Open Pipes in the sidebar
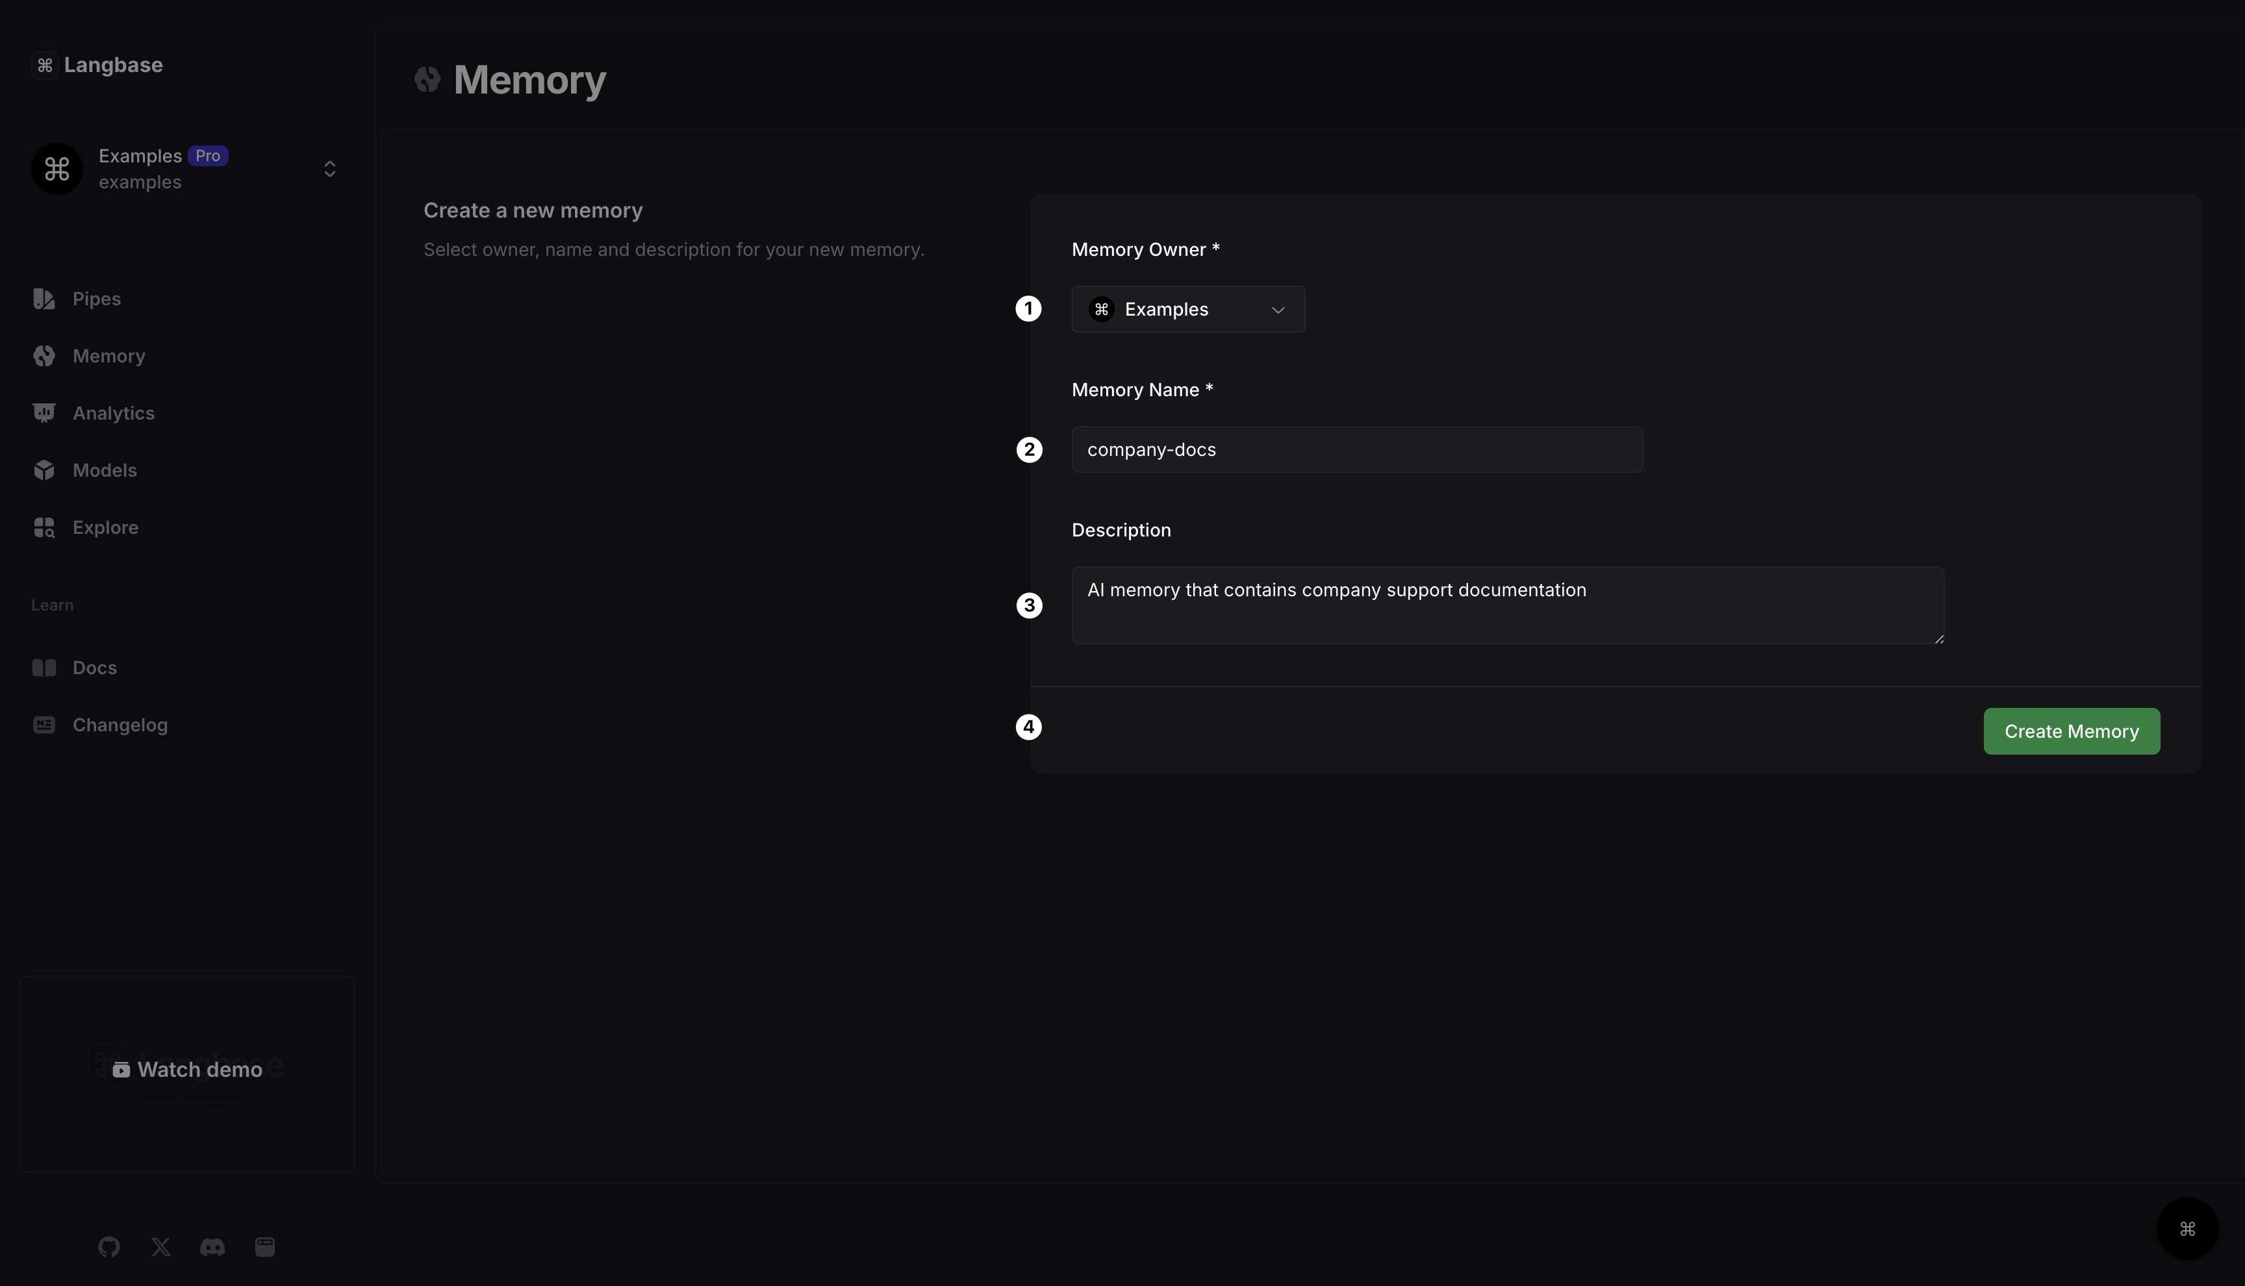This screenshot has width=2245, height=1286. (x=96, y=299)
